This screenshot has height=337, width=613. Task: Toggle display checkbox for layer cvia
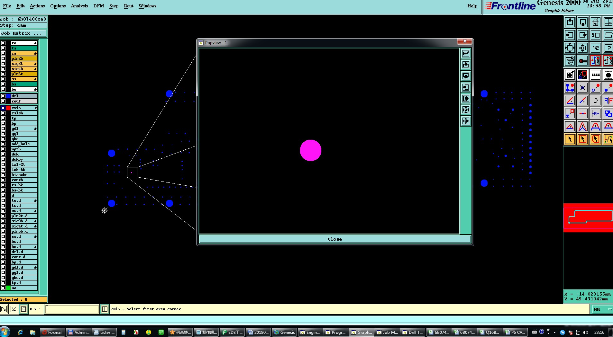click(3, 108)
